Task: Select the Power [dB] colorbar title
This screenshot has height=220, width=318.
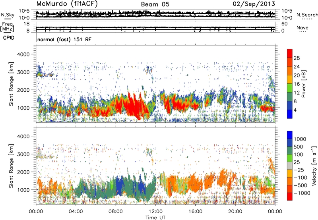Action: (304, 84)
